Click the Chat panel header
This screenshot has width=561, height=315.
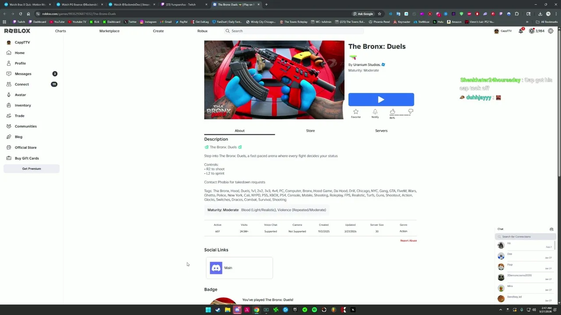click(x=525, y=229)
